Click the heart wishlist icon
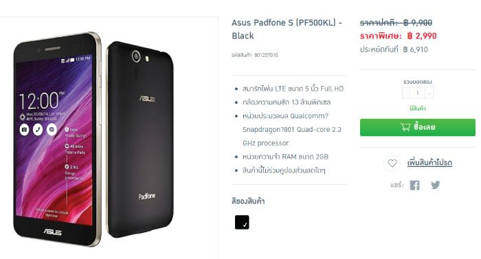The image size is (481, 259). click(x=392, y=163)
